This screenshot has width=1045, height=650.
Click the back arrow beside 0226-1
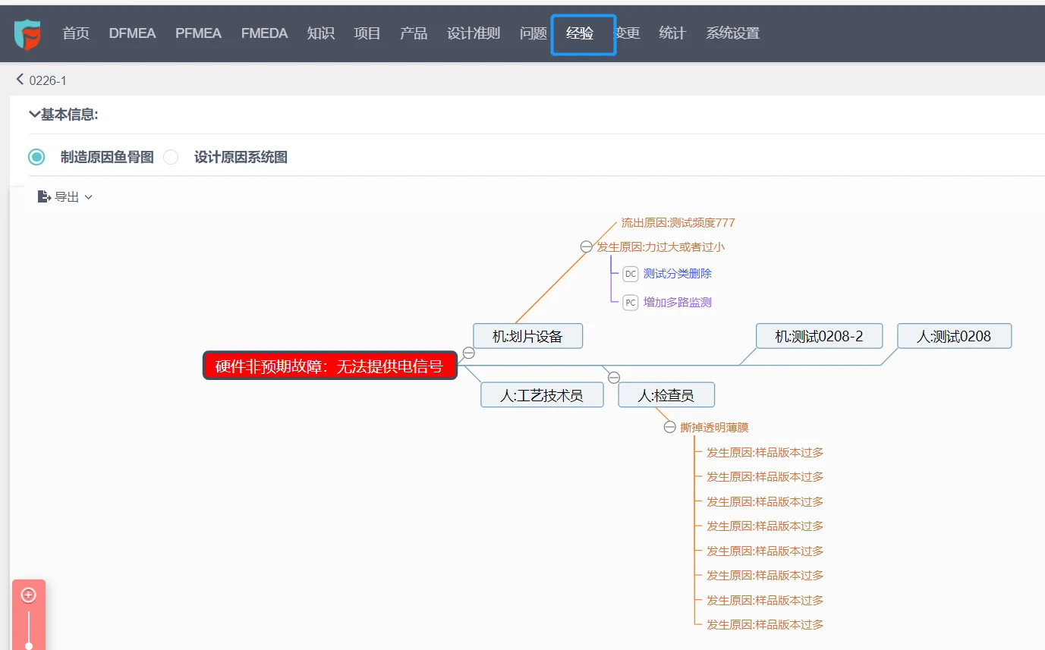pos(20,79)
